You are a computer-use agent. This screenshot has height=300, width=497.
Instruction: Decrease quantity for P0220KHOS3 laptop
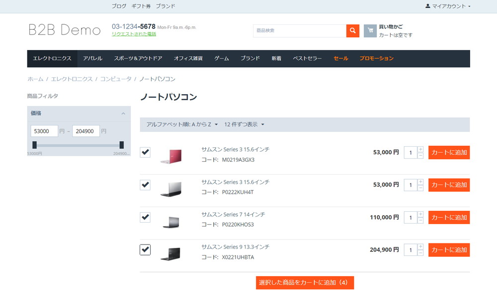420,221
